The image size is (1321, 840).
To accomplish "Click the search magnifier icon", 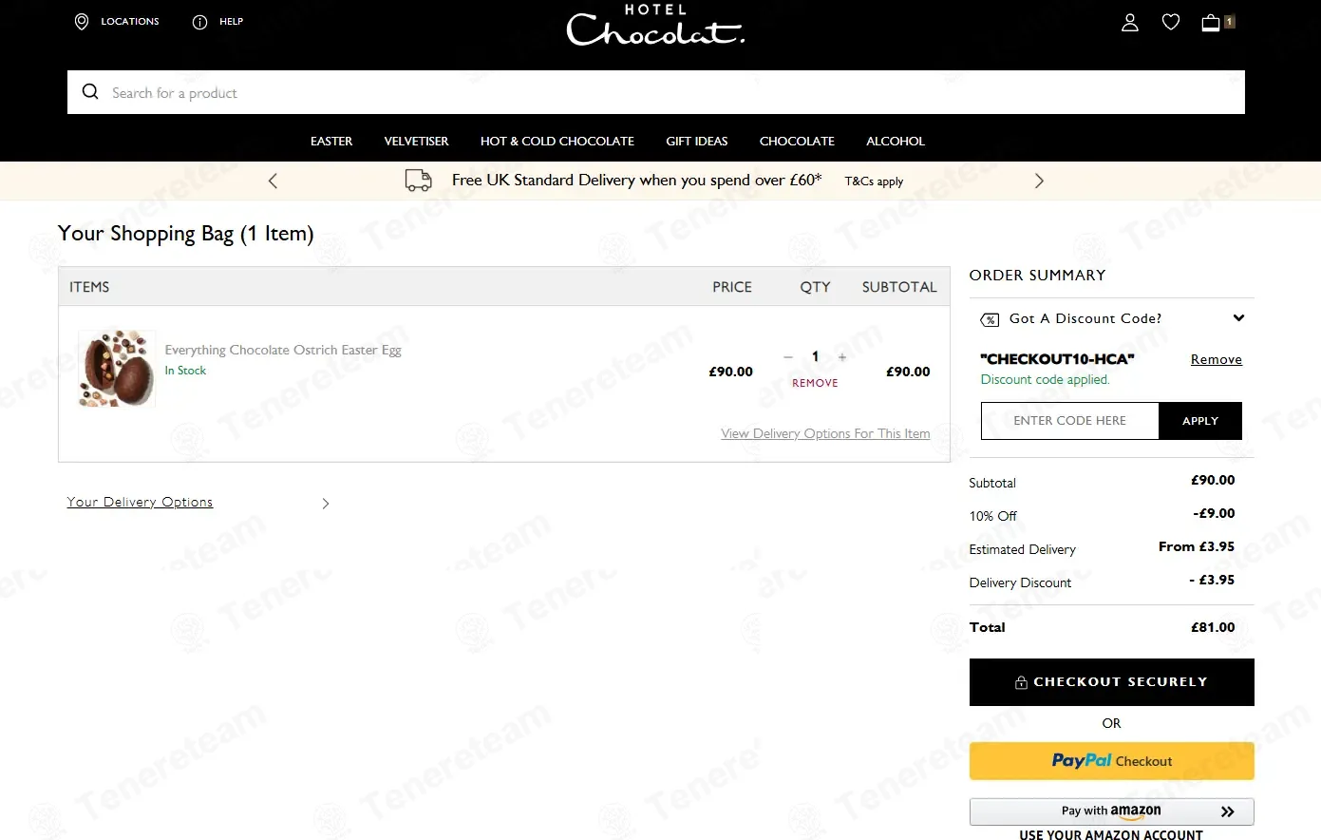I will (90, 92).
